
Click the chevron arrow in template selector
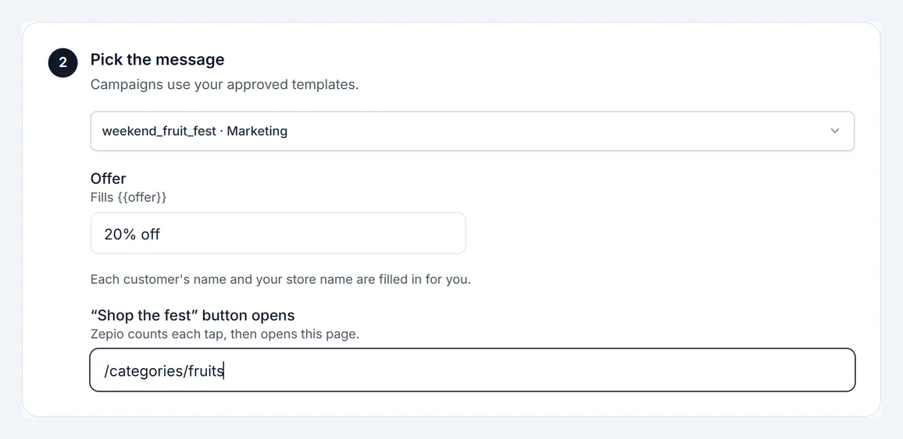point(834,131)
